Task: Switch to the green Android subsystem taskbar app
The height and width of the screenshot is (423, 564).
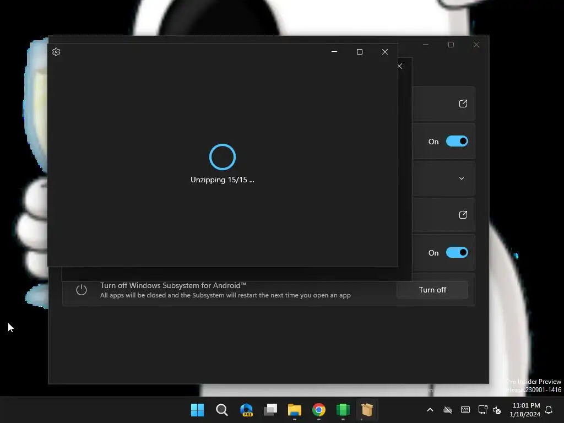Action: click(x=343, y=410)
